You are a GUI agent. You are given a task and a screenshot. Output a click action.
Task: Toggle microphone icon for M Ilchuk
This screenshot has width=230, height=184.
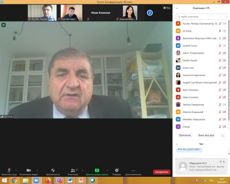coord(220,31)
